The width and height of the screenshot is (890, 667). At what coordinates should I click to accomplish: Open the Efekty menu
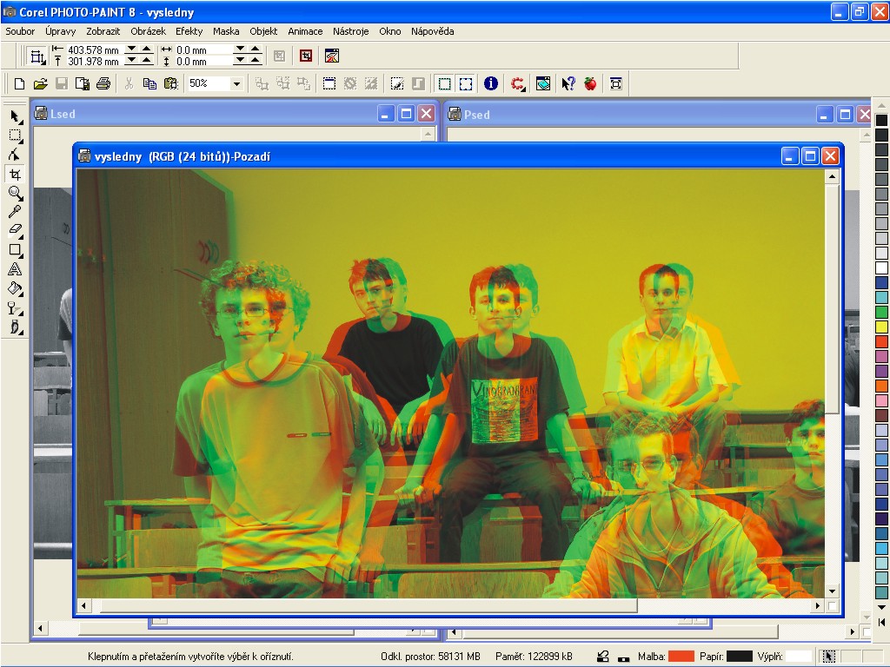coord(189,31)
